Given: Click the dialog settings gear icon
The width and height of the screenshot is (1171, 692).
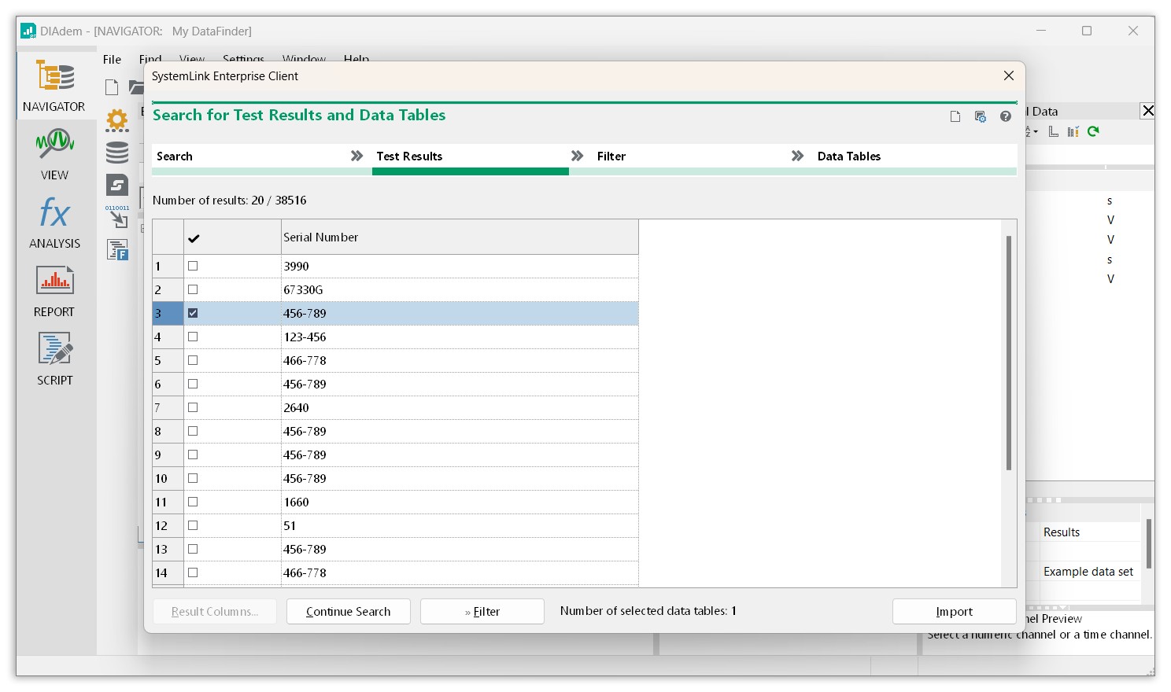Looking at the screenshot, I should point(980,116).
